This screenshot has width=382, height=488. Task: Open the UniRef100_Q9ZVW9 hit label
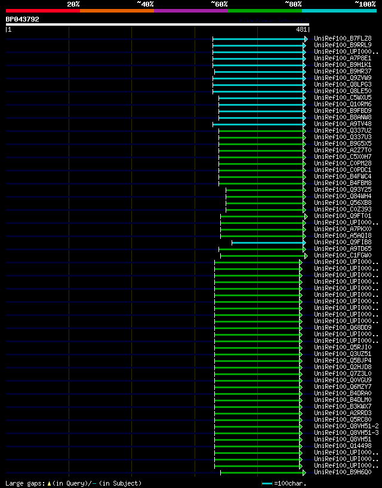coord(343,78)
